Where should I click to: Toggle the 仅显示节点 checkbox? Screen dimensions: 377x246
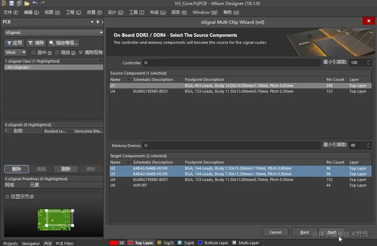click(x=7, y=197)
